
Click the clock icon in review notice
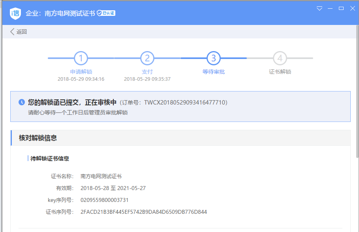[22, 102]
